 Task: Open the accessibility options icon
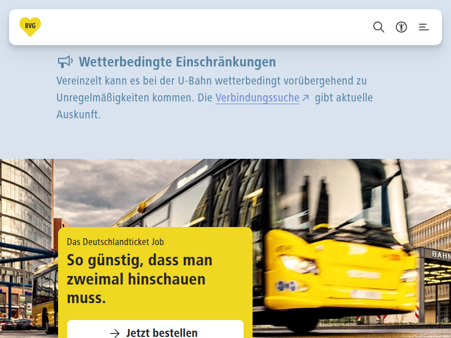(x=401, y=27)
